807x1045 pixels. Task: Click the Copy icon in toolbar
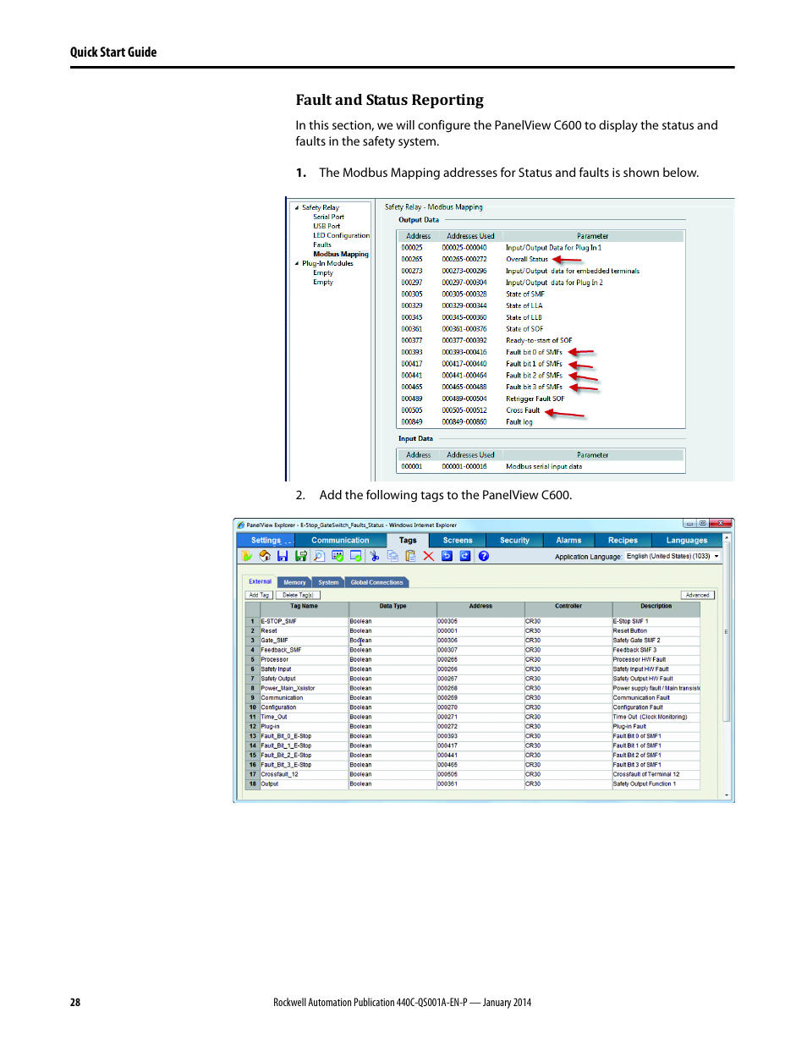pos(393,556)
